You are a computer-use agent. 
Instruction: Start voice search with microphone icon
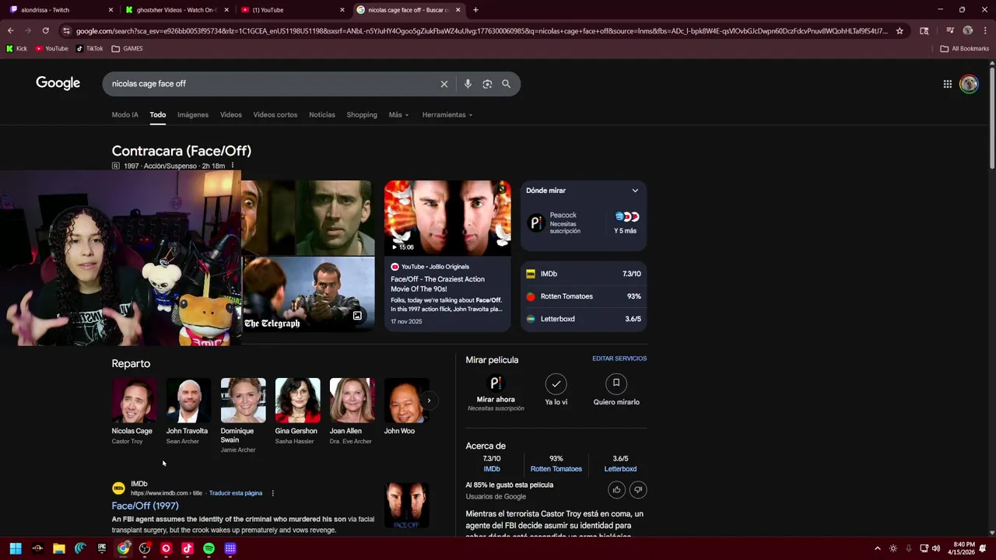468,84
